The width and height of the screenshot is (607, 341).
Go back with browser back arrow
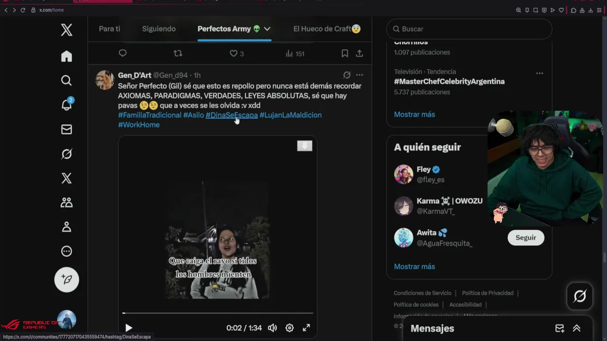tap(6, 10)
